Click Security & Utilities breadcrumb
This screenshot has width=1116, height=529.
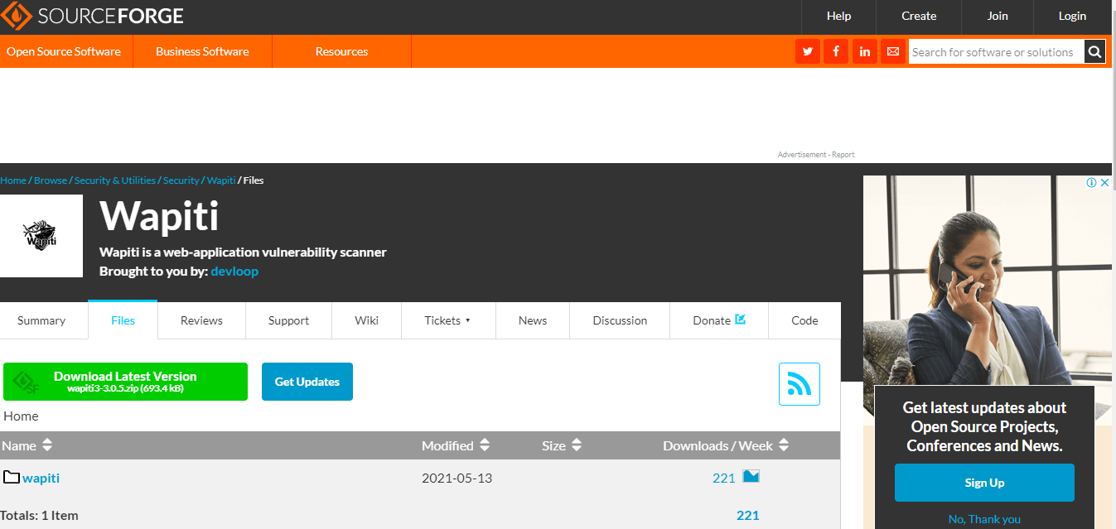tap(115, 180)
